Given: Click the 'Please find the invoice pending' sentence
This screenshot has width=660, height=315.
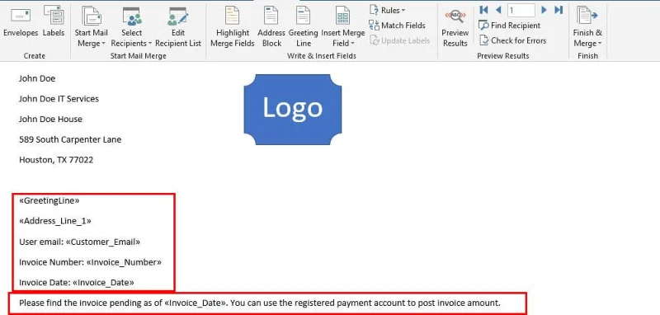Looking at the screenshot, I should [260, 303].
